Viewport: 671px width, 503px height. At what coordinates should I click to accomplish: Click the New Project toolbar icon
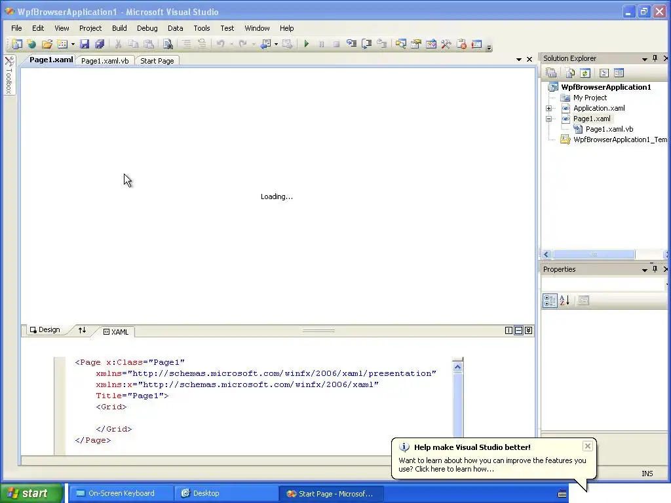pos(16,44)
